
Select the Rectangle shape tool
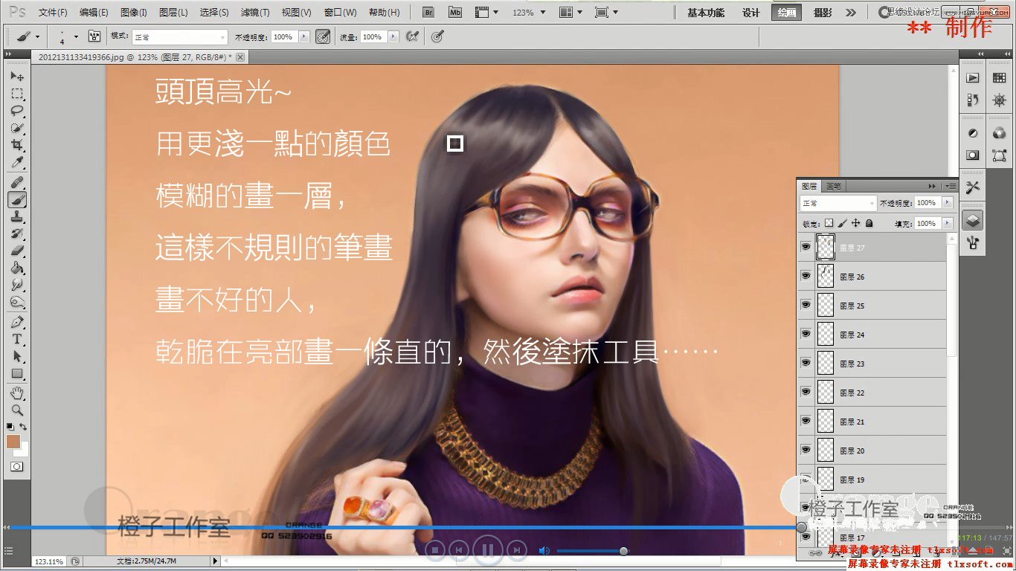pyautogui.click(x=17, y=373)
